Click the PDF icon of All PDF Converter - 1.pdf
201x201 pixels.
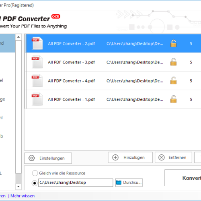(x=37, y=99)
